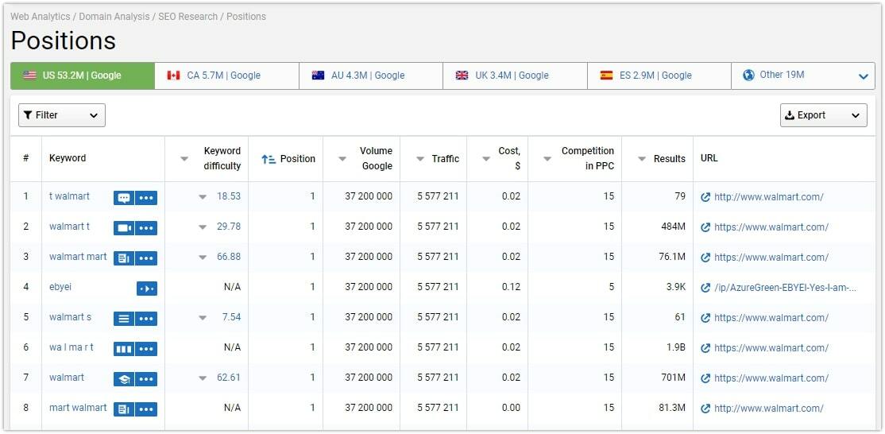Open the three-dots menu for 'walmart s'
The width and height of the screenshot is (885, 434).
(146, 318)
